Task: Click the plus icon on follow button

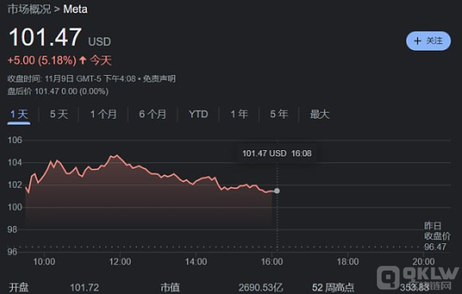Action: (x=417, y=41)
